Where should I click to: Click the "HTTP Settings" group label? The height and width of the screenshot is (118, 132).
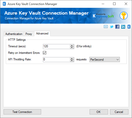17,40
